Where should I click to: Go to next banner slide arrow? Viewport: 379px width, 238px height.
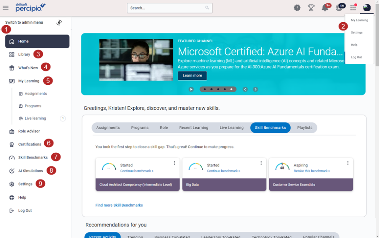coord(255,89)
